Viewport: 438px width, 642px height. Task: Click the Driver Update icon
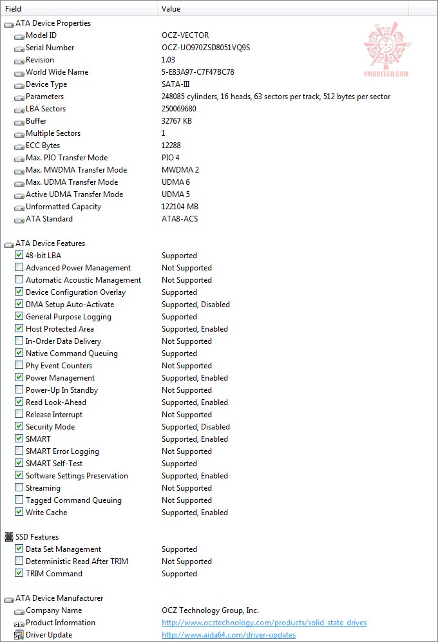[x=19, y=635]
